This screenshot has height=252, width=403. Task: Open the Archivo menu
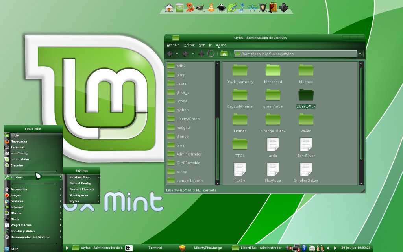click(x=173, y=45)
